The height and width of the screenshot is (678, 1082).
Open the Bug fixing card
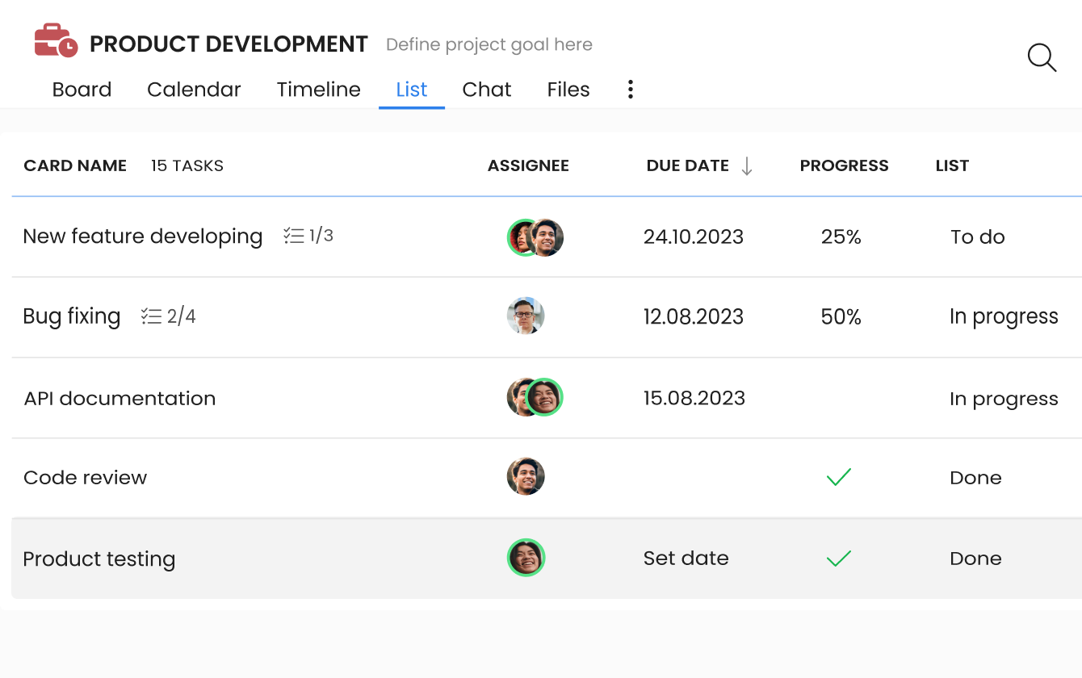point(72,316)
